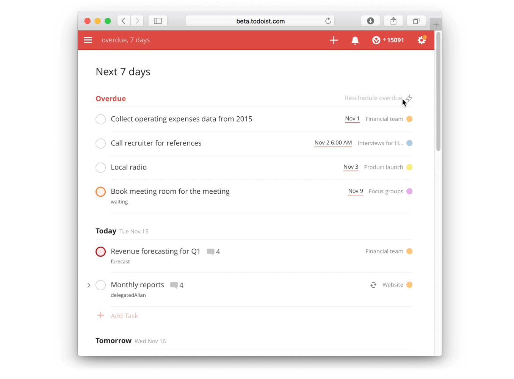Click the Tomorrow section heading
Image resolution: width=514 pixels, height=379 pixels.
[x=113, y=340]
